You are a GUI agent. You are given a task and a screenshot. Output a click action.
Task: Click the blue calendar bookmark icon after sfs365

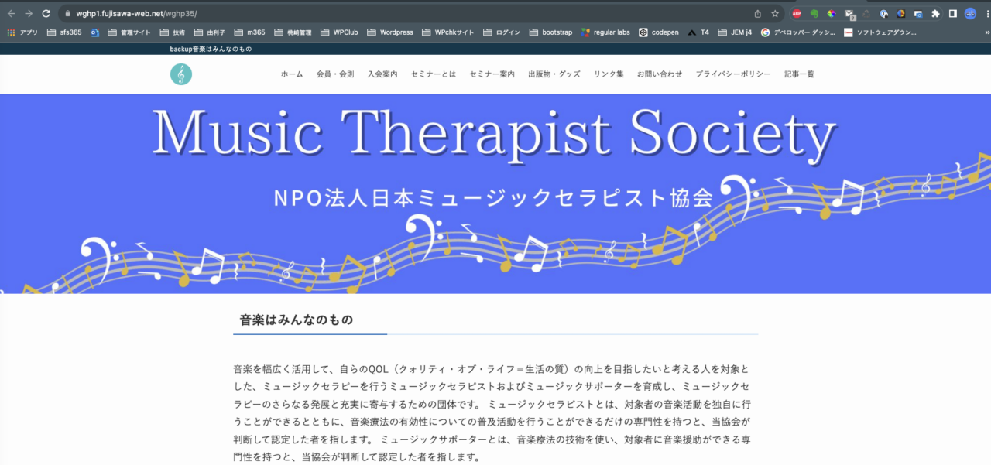(95, 32)
